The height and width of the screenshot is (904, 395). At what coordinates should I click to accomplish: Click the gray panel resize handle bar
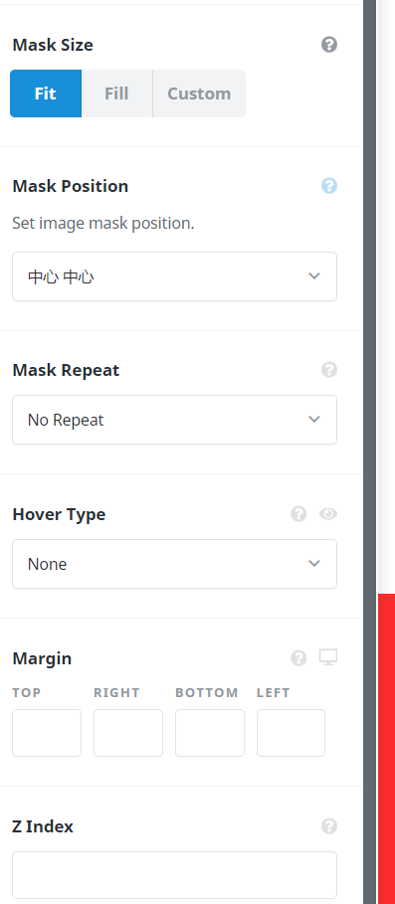pos(369,452)
